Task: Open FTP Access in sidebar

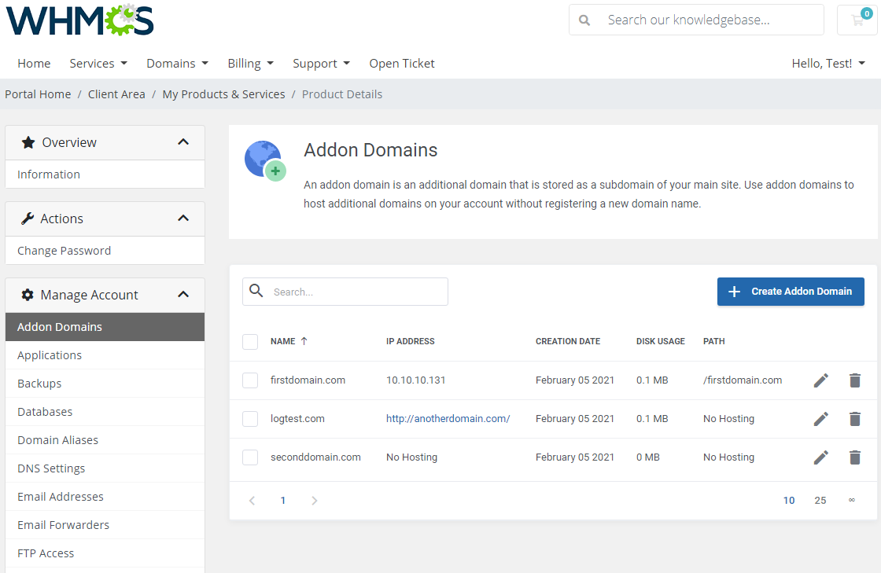Action: (105, 553)
